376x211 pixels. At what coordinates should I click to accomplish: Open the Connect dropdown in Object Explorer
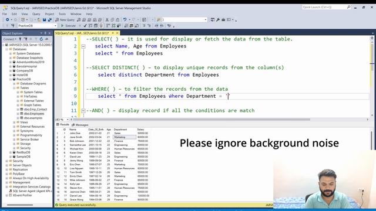[x=10, y=39]
